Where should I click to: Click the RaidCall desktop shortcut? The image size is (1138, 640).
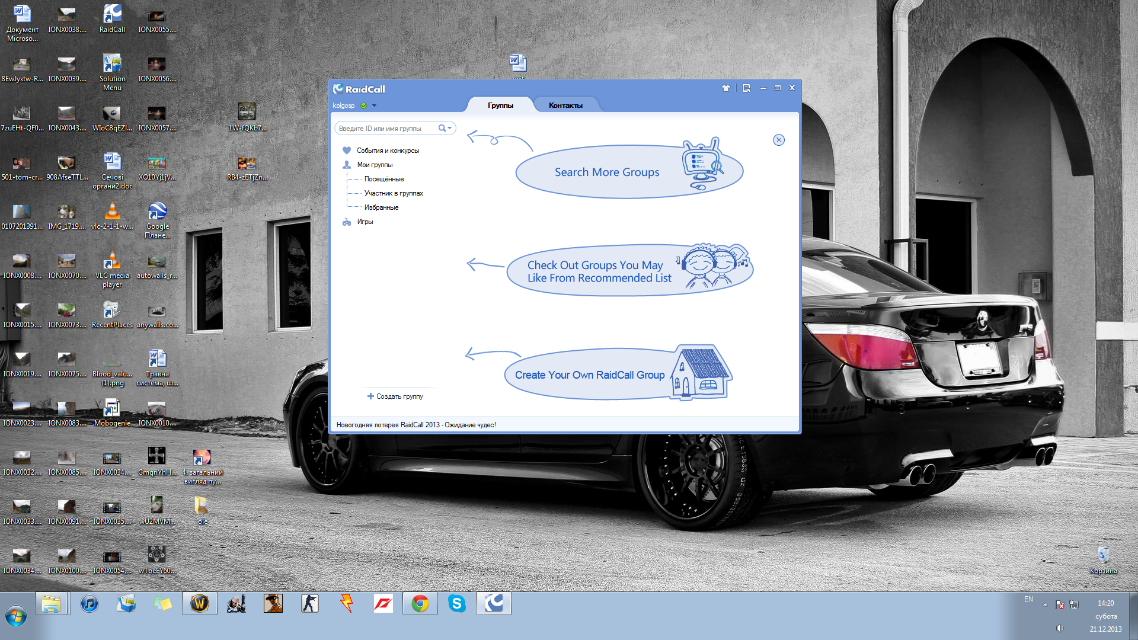pyautogui.click(x=112, y=19)
